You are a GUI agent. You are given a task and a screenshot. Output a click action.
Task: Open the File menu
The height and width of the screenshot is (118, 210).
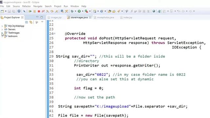pos(2,6)
